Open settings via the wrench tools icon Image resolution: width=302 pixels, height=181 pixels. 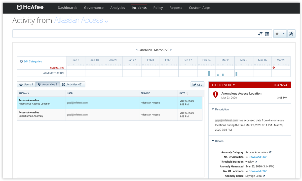click(x=291, y=33)
